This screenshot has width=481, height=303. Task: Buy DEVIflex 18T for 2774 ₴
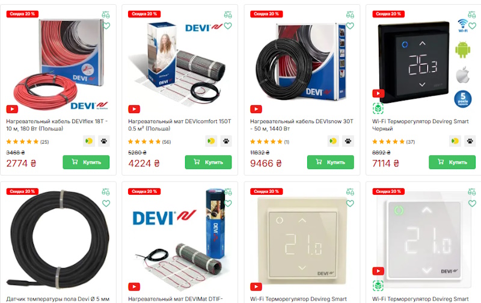86,162
